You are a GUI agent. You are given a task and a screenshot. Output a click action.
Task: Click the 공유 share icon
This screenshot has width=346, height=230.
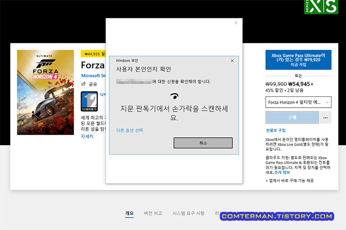[x=84, y=84]
